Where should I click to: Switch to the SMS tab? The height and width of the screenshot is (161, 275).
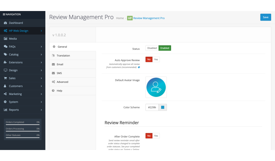(59, 73)
